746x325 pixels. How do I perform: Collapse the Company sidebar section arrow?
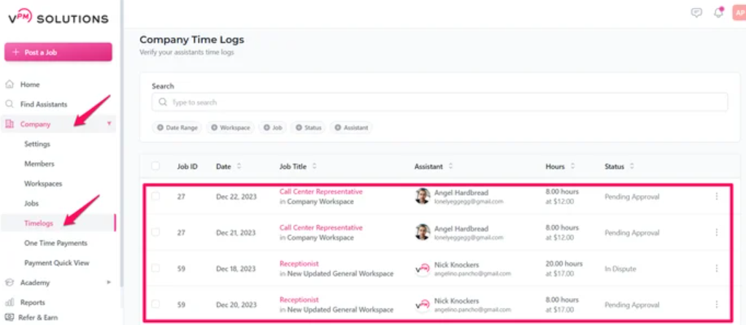[109, 123]
